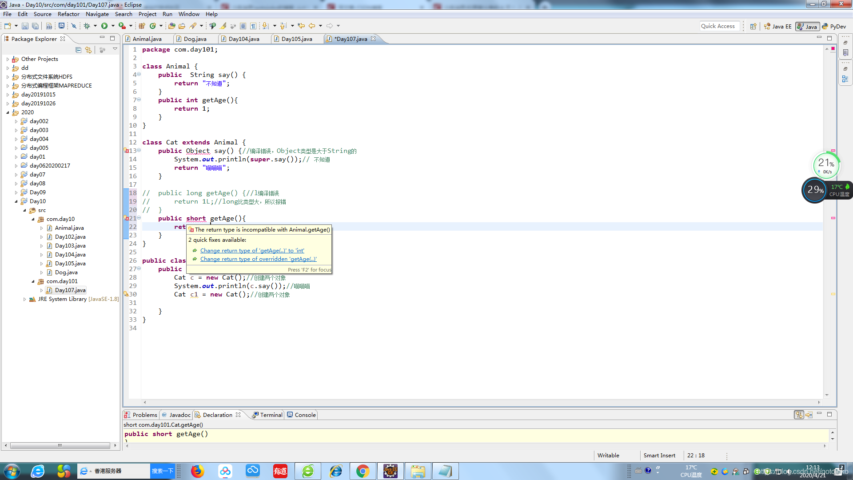The height and width of the screenshot is (480, 853).
Task: Open the Debug button dropdown arrow
Action: coord(95,26)
